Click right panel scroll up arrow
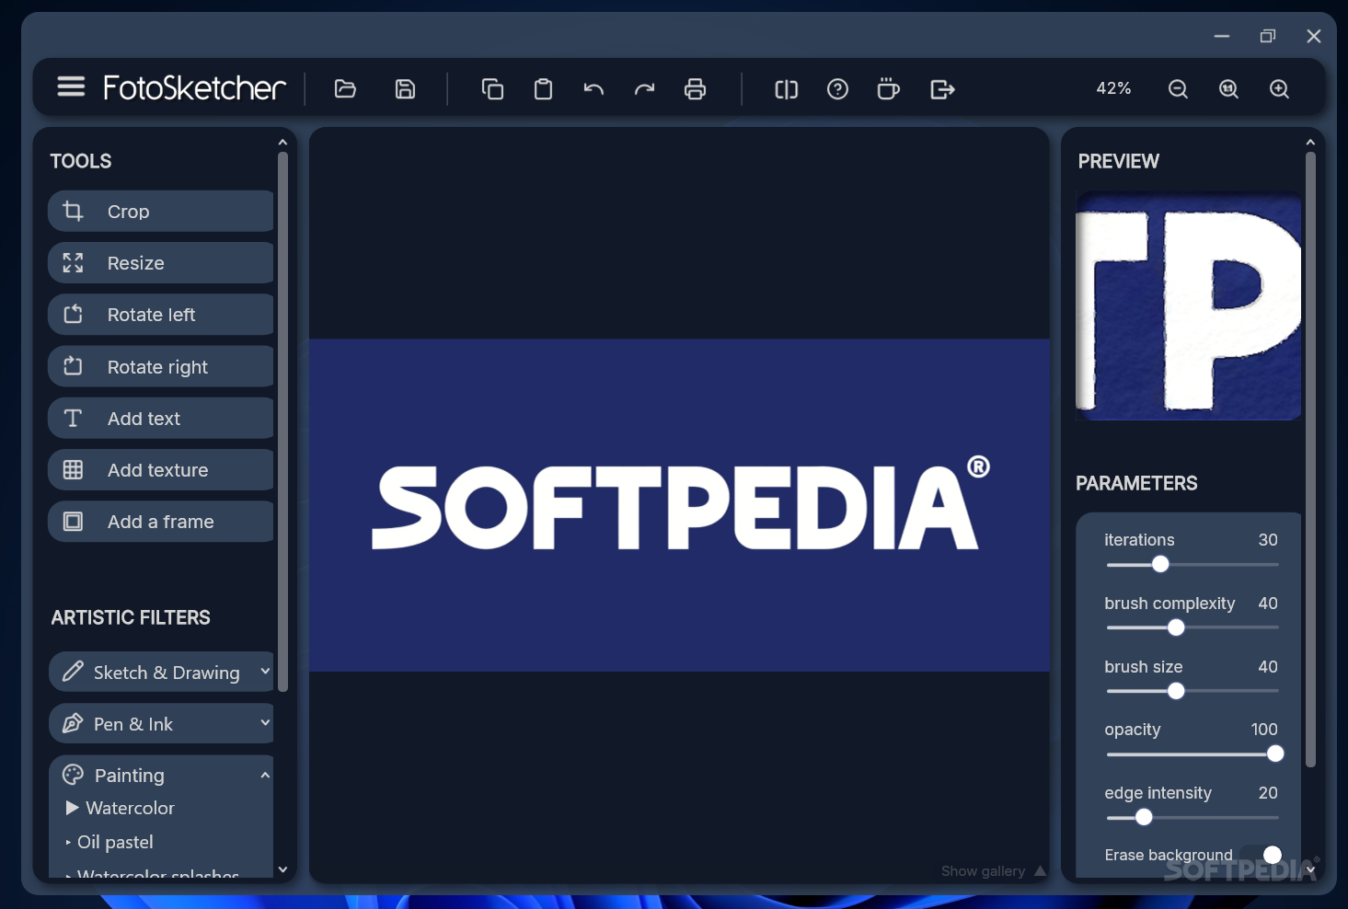Screen dimensions: 1348x909 [x=1309, y=143]
